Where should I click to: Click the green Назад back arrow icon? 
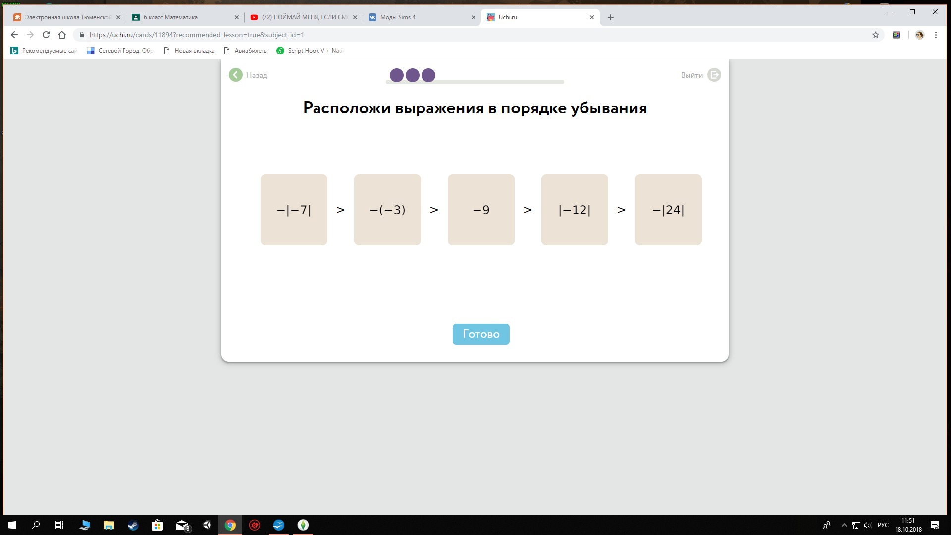[236, 75]
